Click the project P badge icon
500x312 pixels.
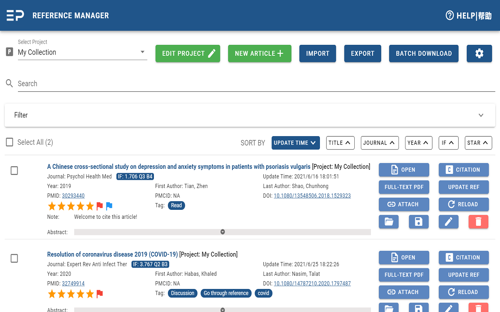[x=10, y=52]
